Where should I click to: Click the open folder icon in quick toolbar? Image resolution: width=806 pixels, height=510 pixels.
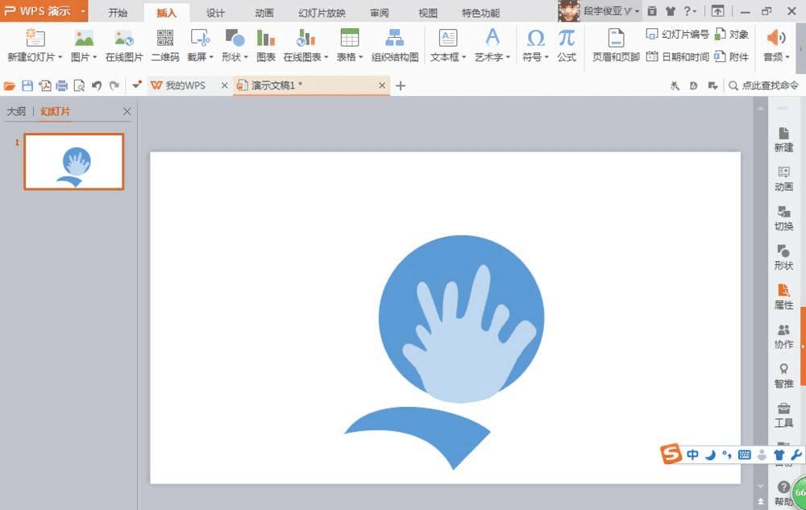(x=9, y=85)
